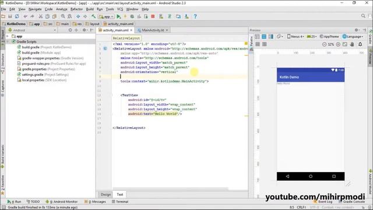The width and height of the screenshot is (373, 210).
Task: Open the Terminal tool window
Action: click(120, 202)
